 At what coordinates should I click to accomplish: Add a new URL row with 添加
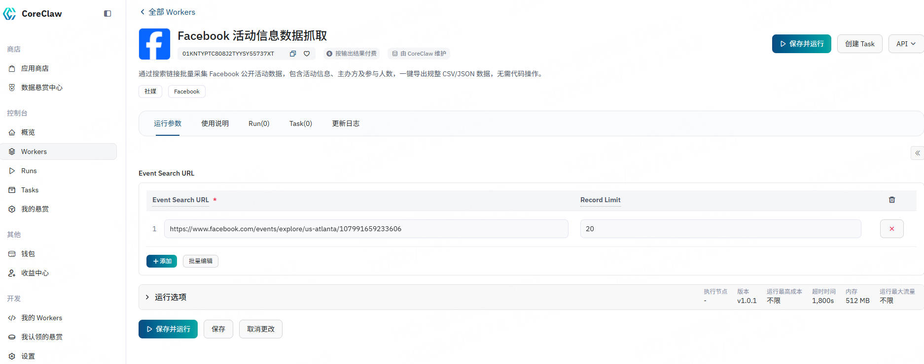162,261
